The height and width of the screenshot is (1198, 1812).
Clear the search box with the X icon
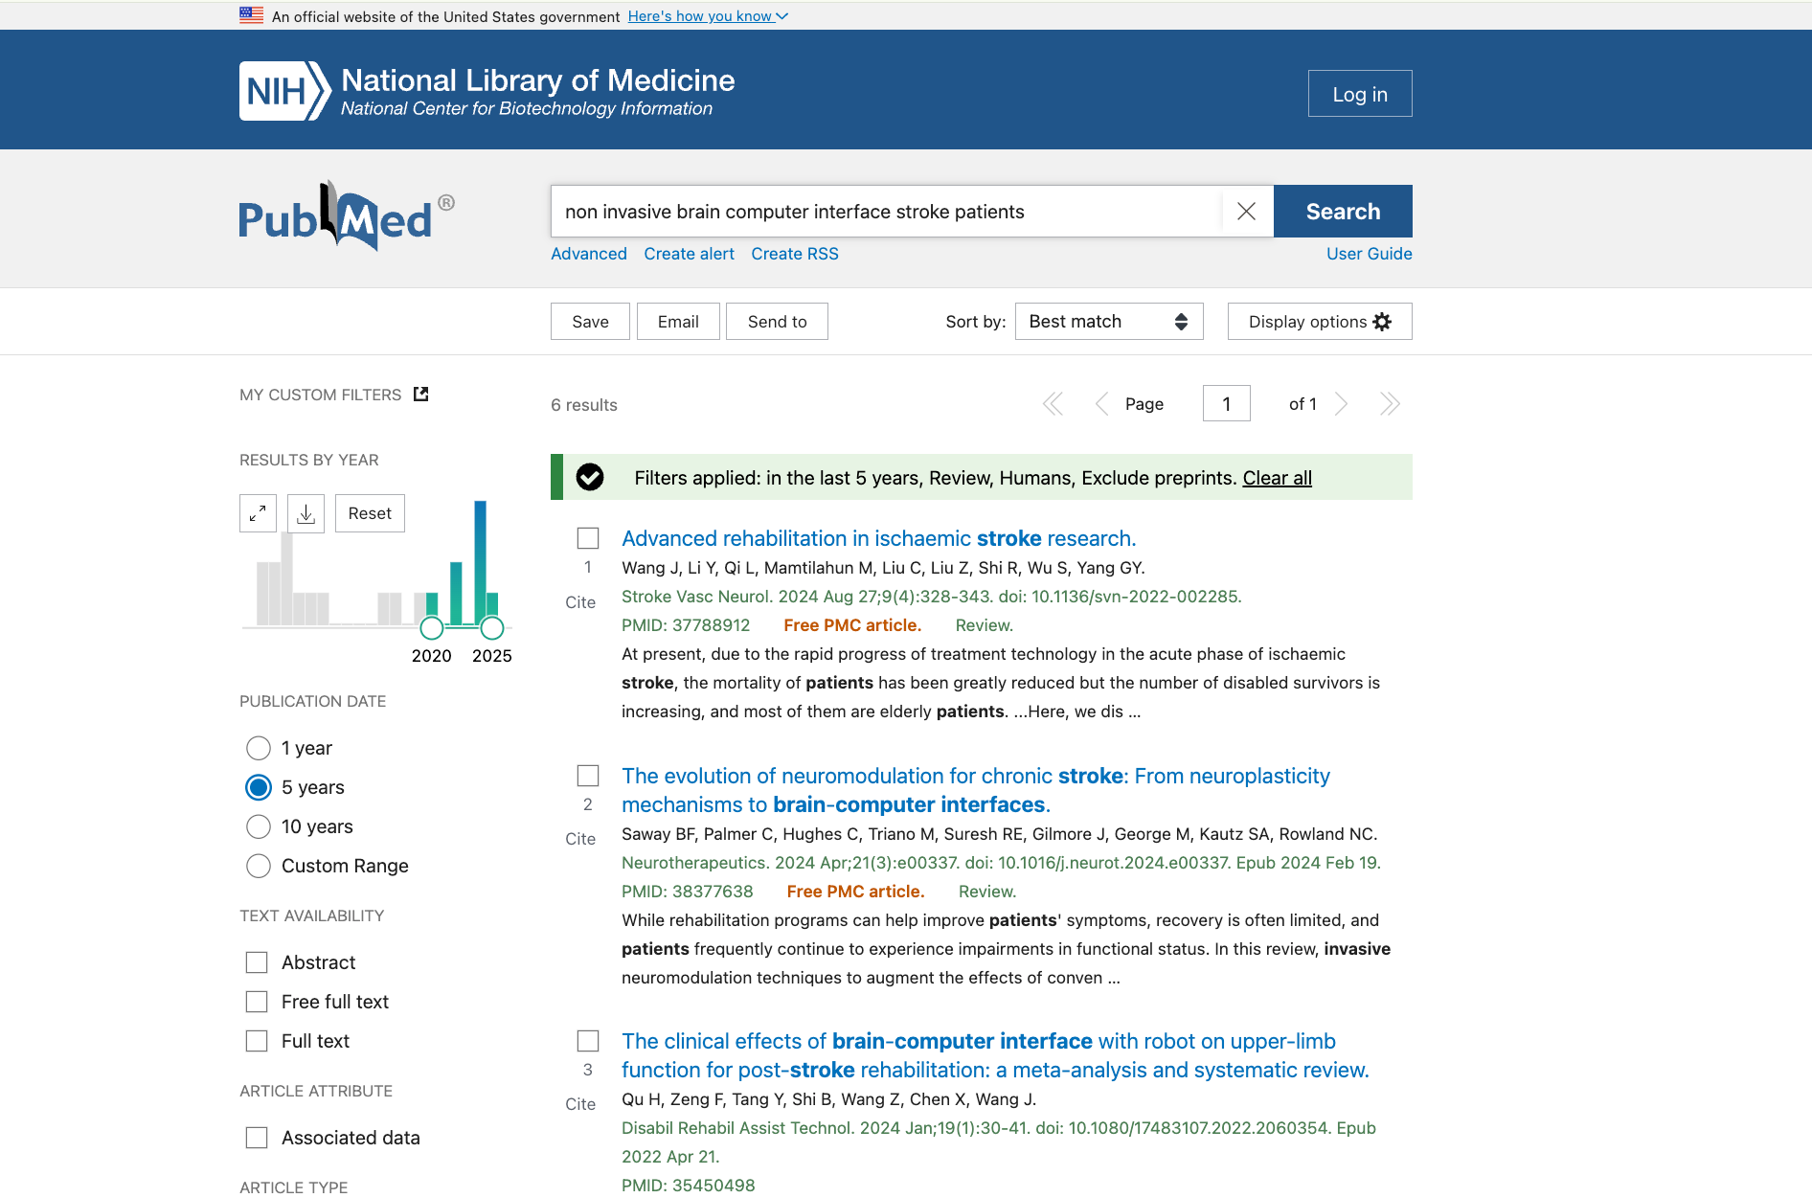pos(1247,211)
